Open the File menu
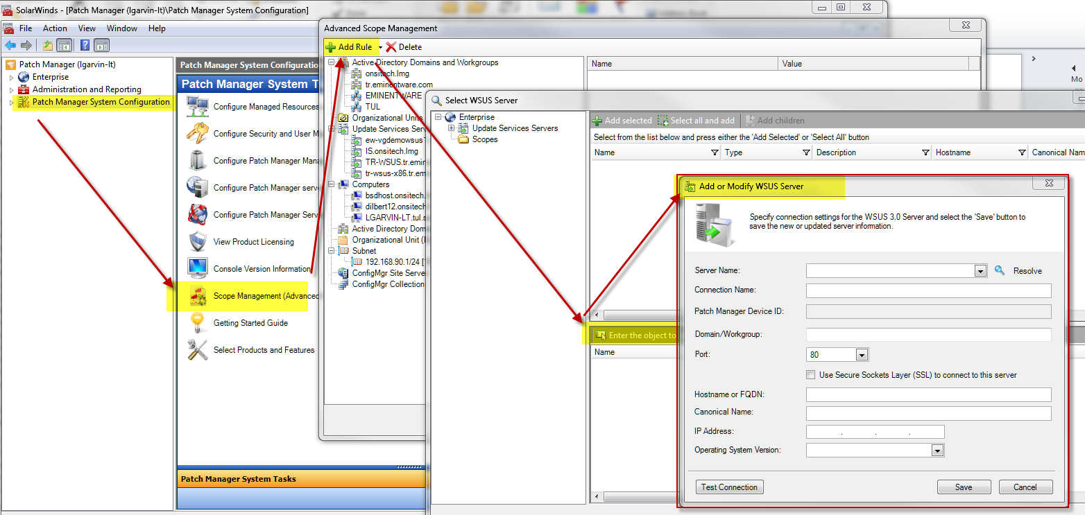This screenshot has width=1085, height=515. pos(26,28)
